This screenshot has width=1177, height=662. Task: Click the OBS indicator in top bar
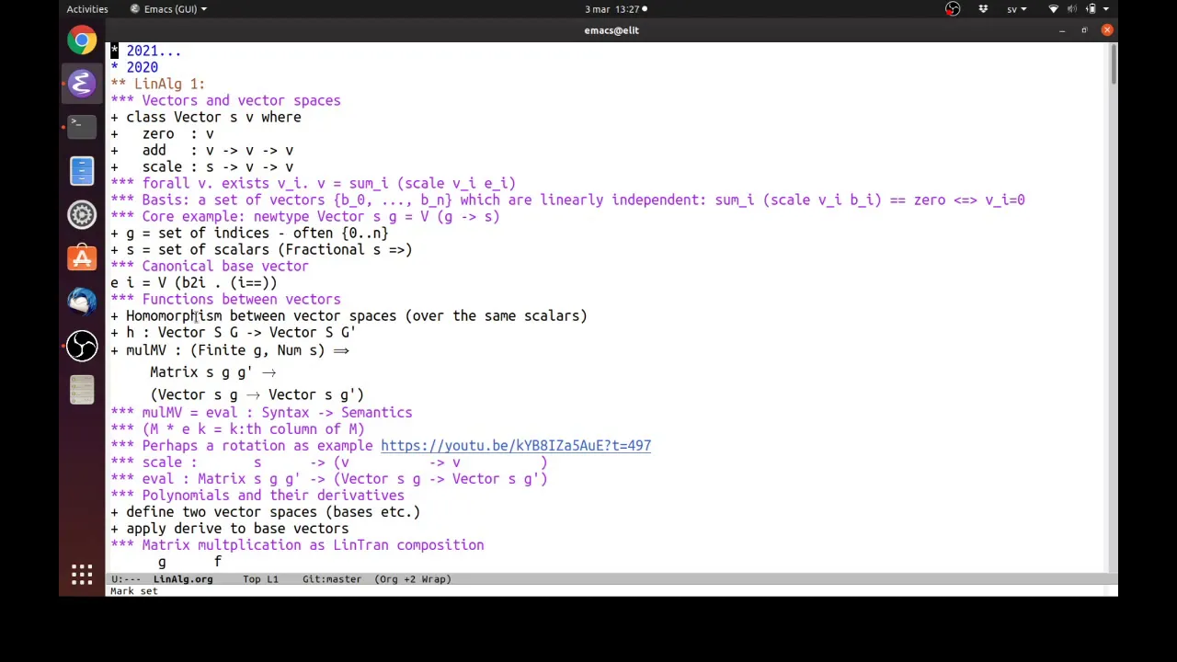(953, 9)
